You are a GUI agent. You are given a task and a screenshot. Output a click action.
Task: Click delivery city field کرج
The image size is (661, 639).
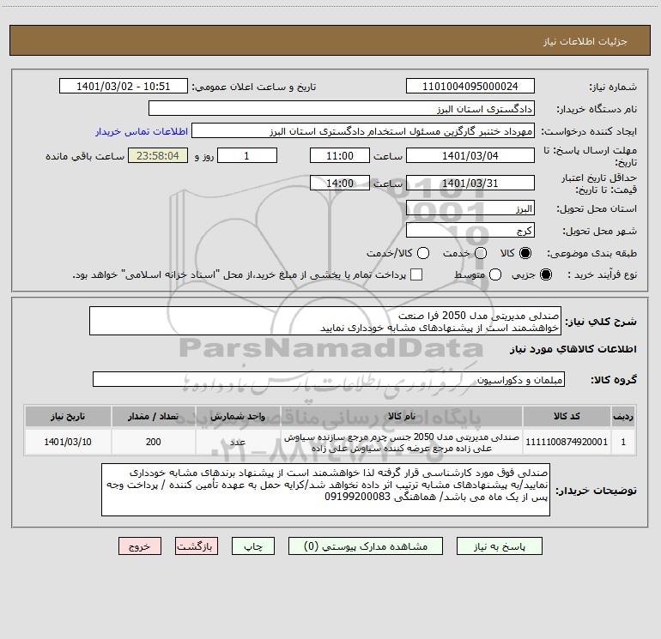(x=470, y=231)
